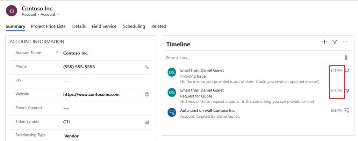The image size is (358, 141).
Task: Attach a file with paperclip icon
Action: click(346, 58)
